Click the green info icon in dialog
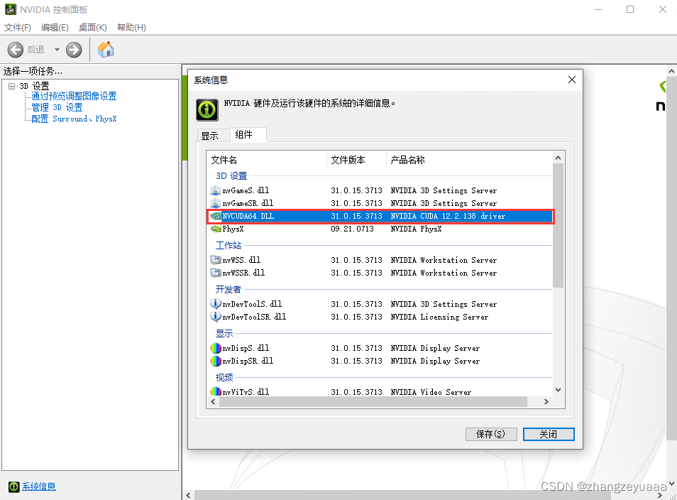 click(x=207, y=110)
